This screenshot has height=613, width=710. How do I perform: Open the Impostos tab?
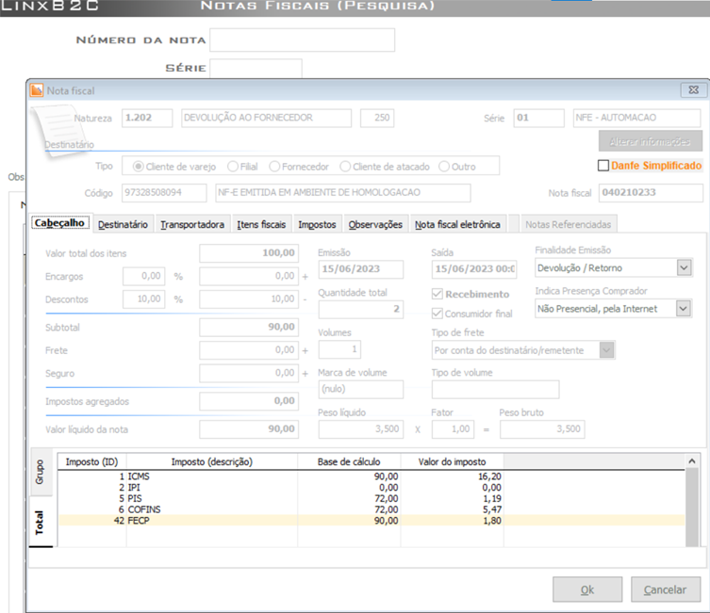(317, 224)
